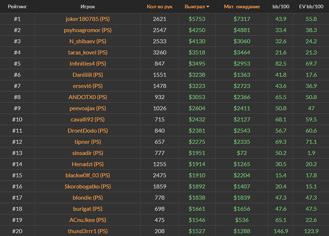This screenshot has width=329, height=236.
Task: Click the sort arrow next to Выиграл
Action: pos(208,7)
